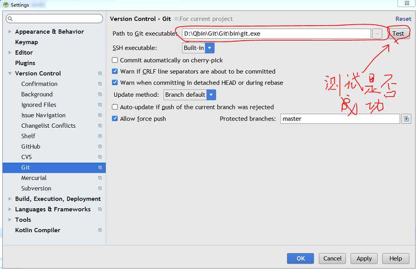Close the Settings dialog window
The image size is (416, 269).
click(406, 3)
